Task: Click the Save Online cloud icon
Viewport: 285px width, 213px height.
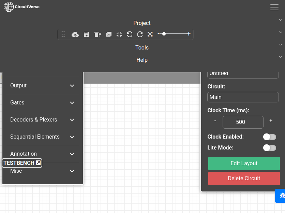Action: [x=75, y=34]
